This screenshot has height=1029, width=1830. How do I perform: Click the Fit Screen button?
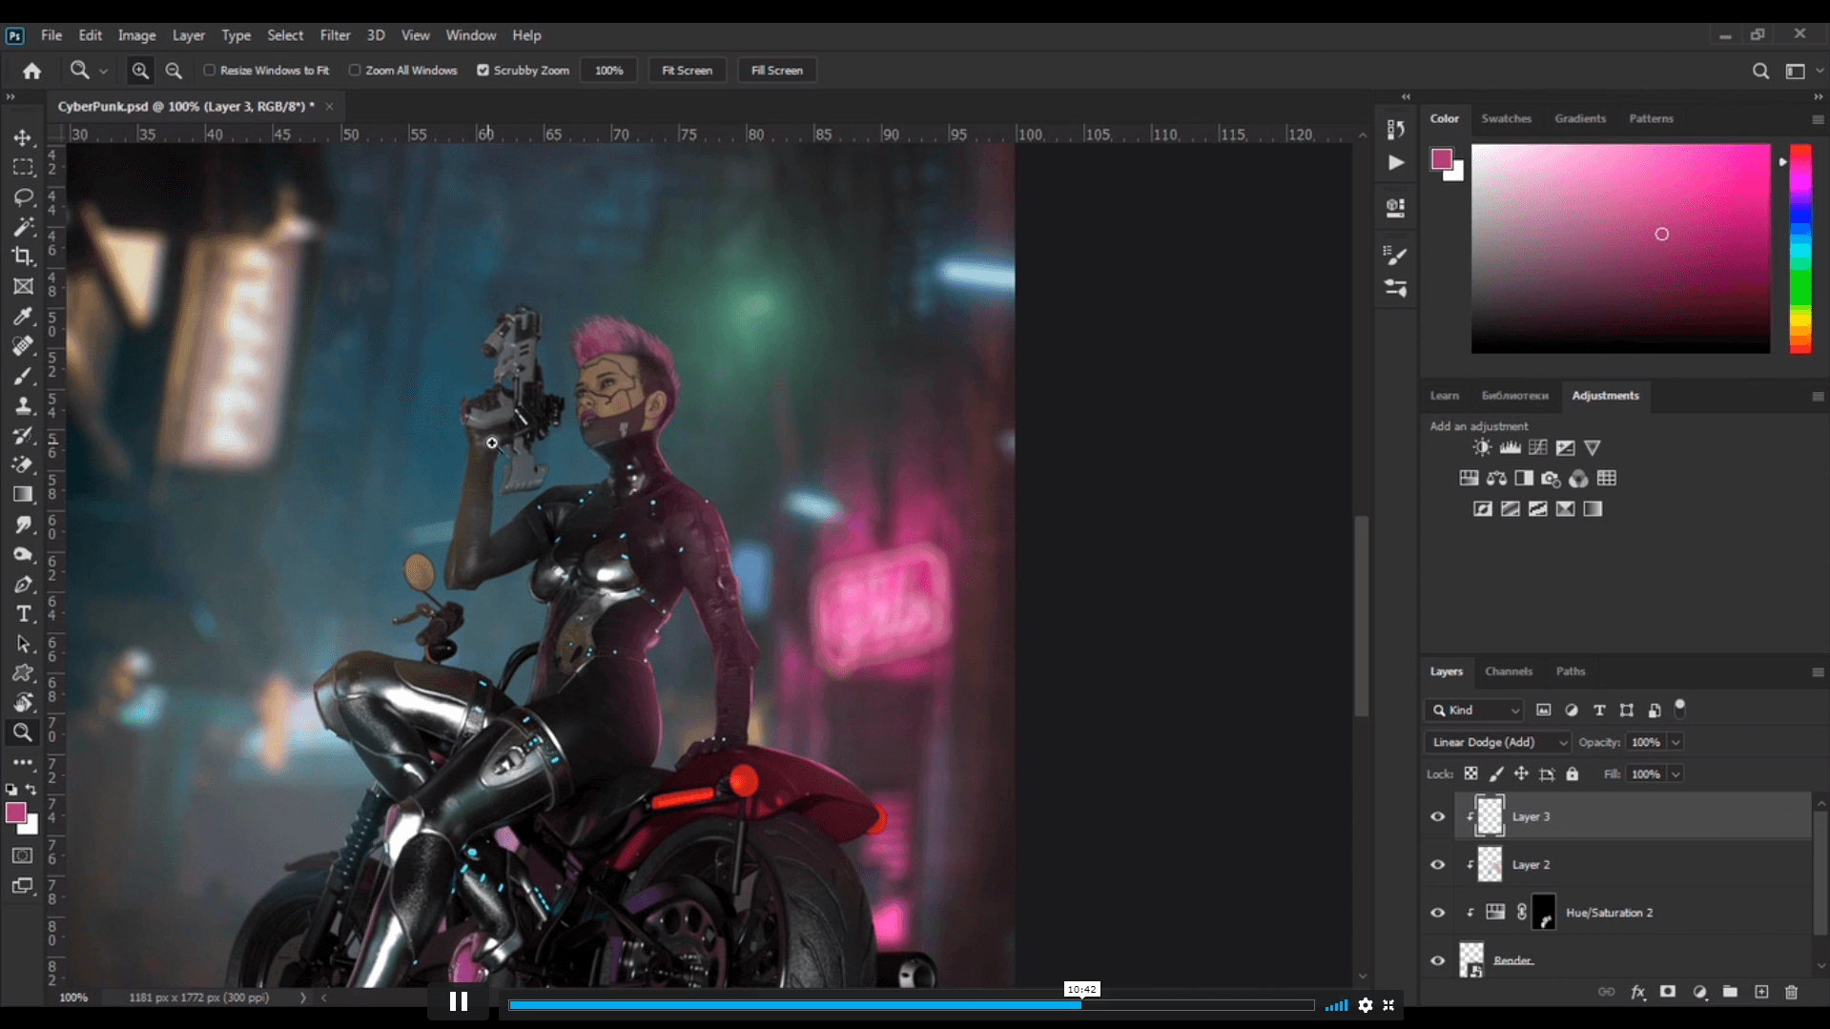click(687, 71)
